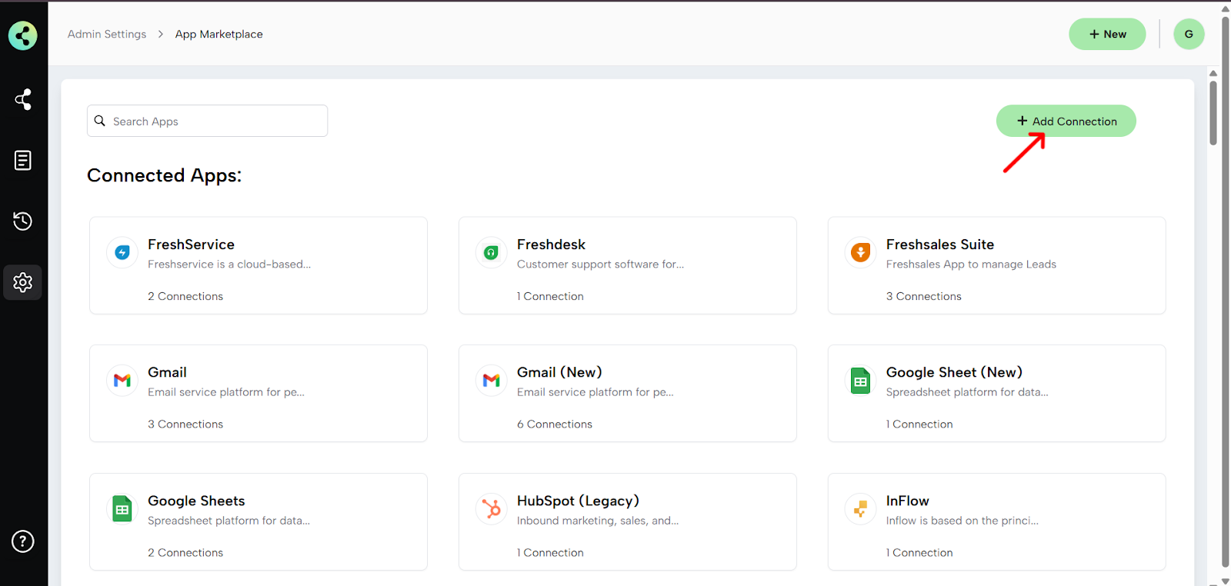Click the Google Sheets green icon
1231x586 pixels.
click(x=122, y=508)
